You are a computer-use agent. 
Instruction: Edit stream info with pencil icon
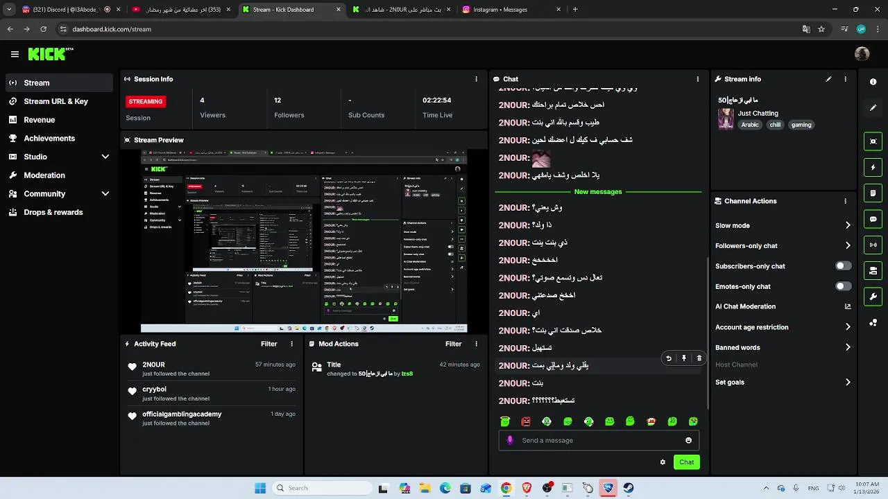coord(828,79)
